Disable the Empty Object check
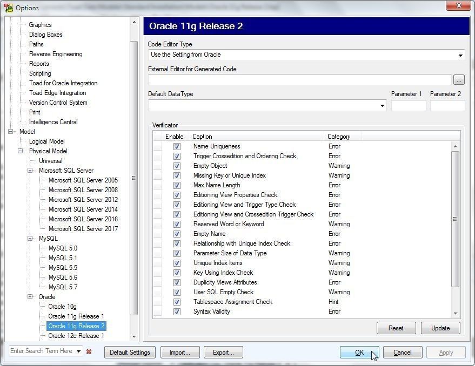The height and width of the screenshot is (366, 475). click(177, 166)
